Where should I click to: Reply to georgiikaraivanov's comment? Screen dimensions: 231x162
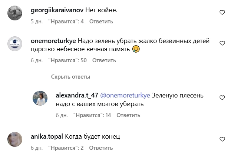(101, 22)
